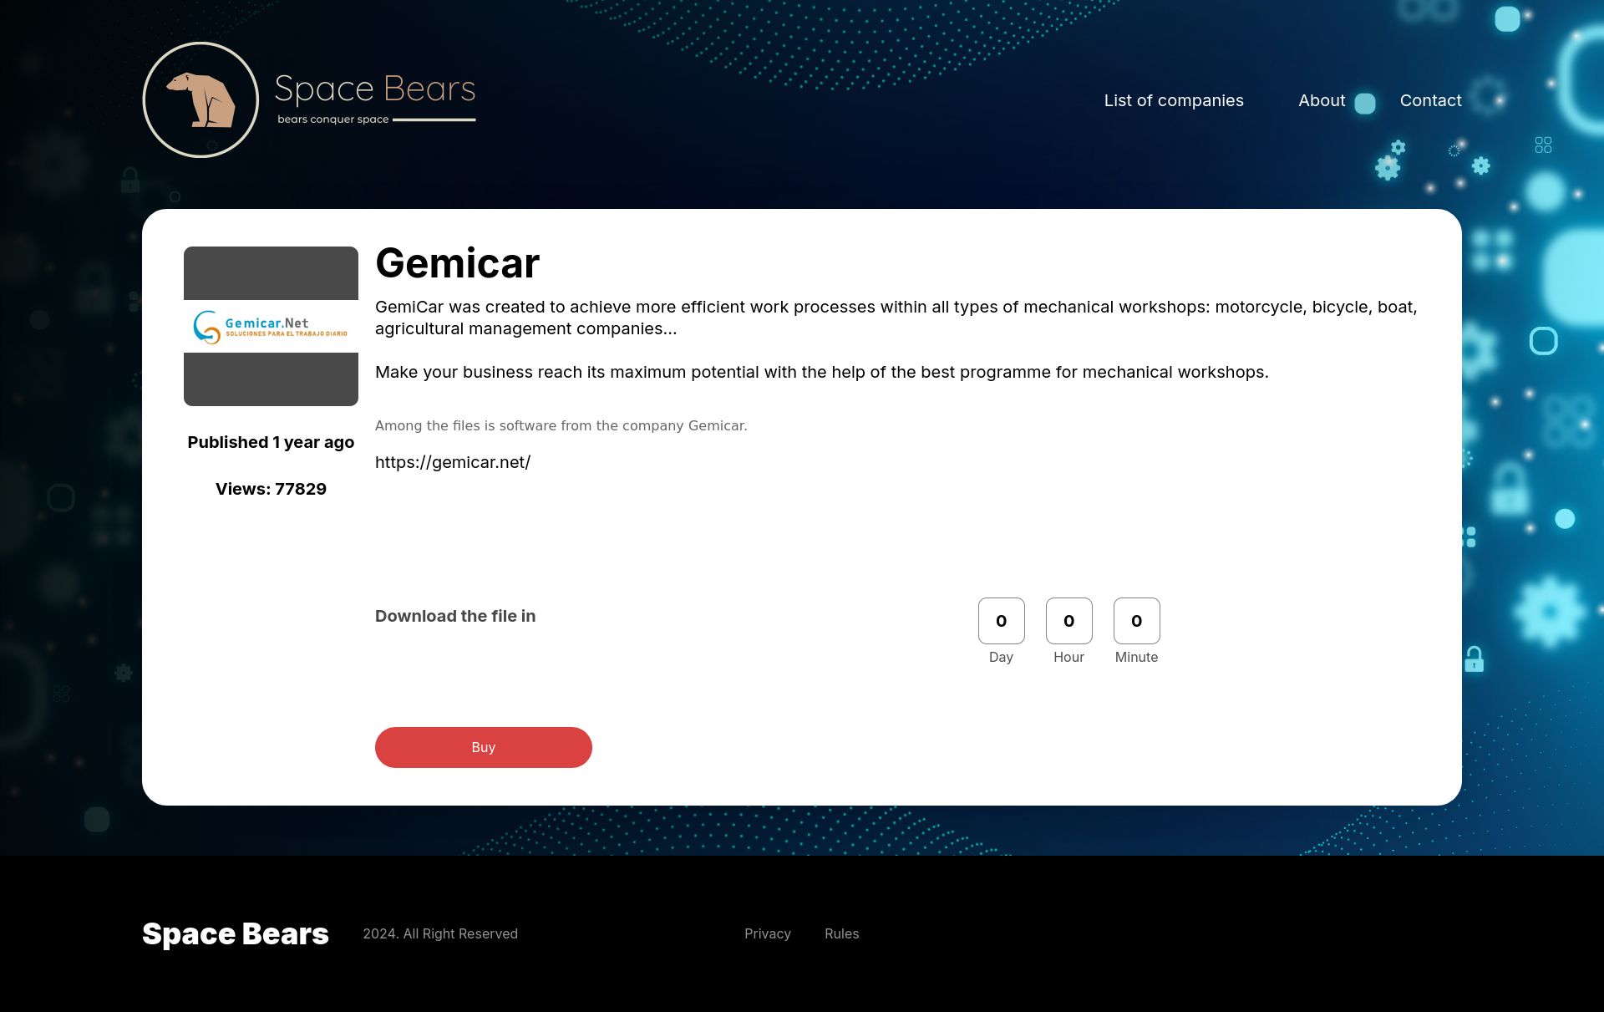Select the Minute countdown box

pyautogui.click(x=1136, y=621)
